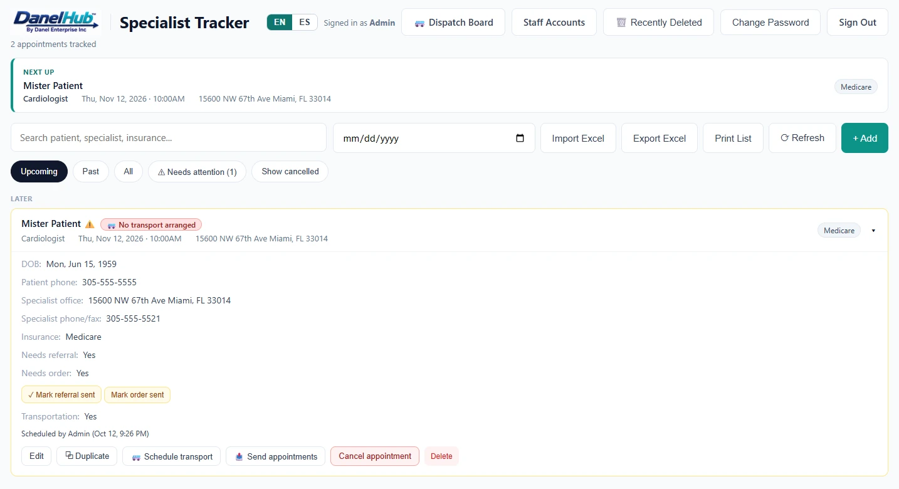
Task: Click Medicare badge in appointment card header
Action: click(x=839, y=230)
